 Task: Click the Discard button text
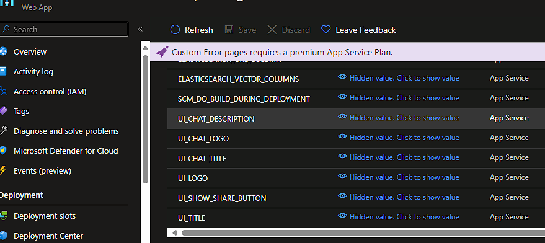pyautogui.click(x=296, y=30)
